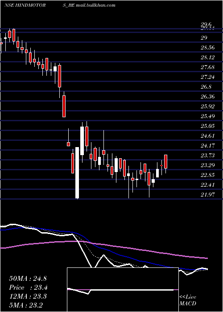The width and height of the screenshot is (223, 312).
Task: Click the 12MA : 23.3 readout
Action: tap(28, 296)
